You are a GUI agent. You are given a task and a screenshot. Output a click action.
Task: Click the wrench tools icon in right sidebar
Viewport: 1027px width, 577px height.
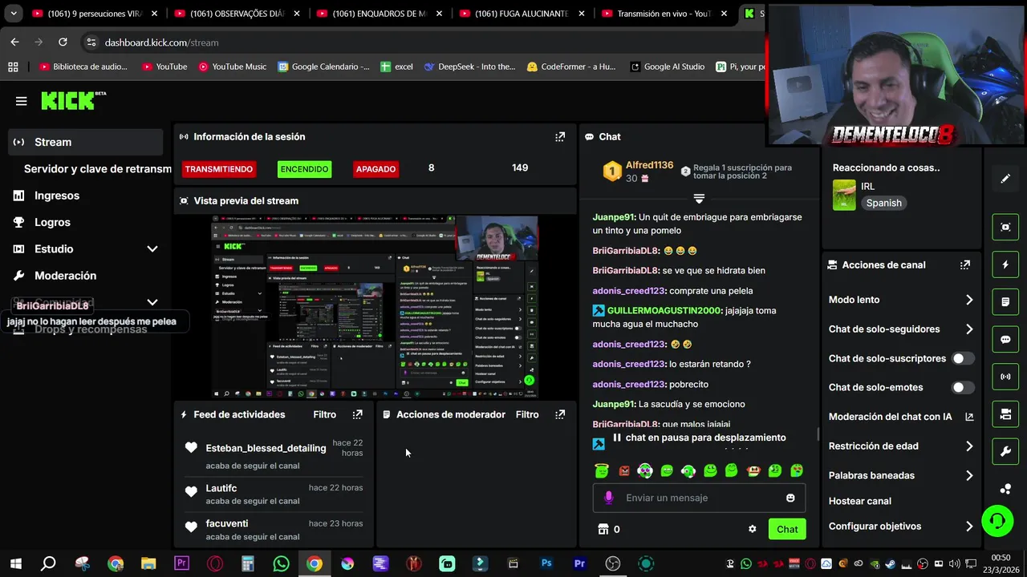click(x=1005, y=452)
